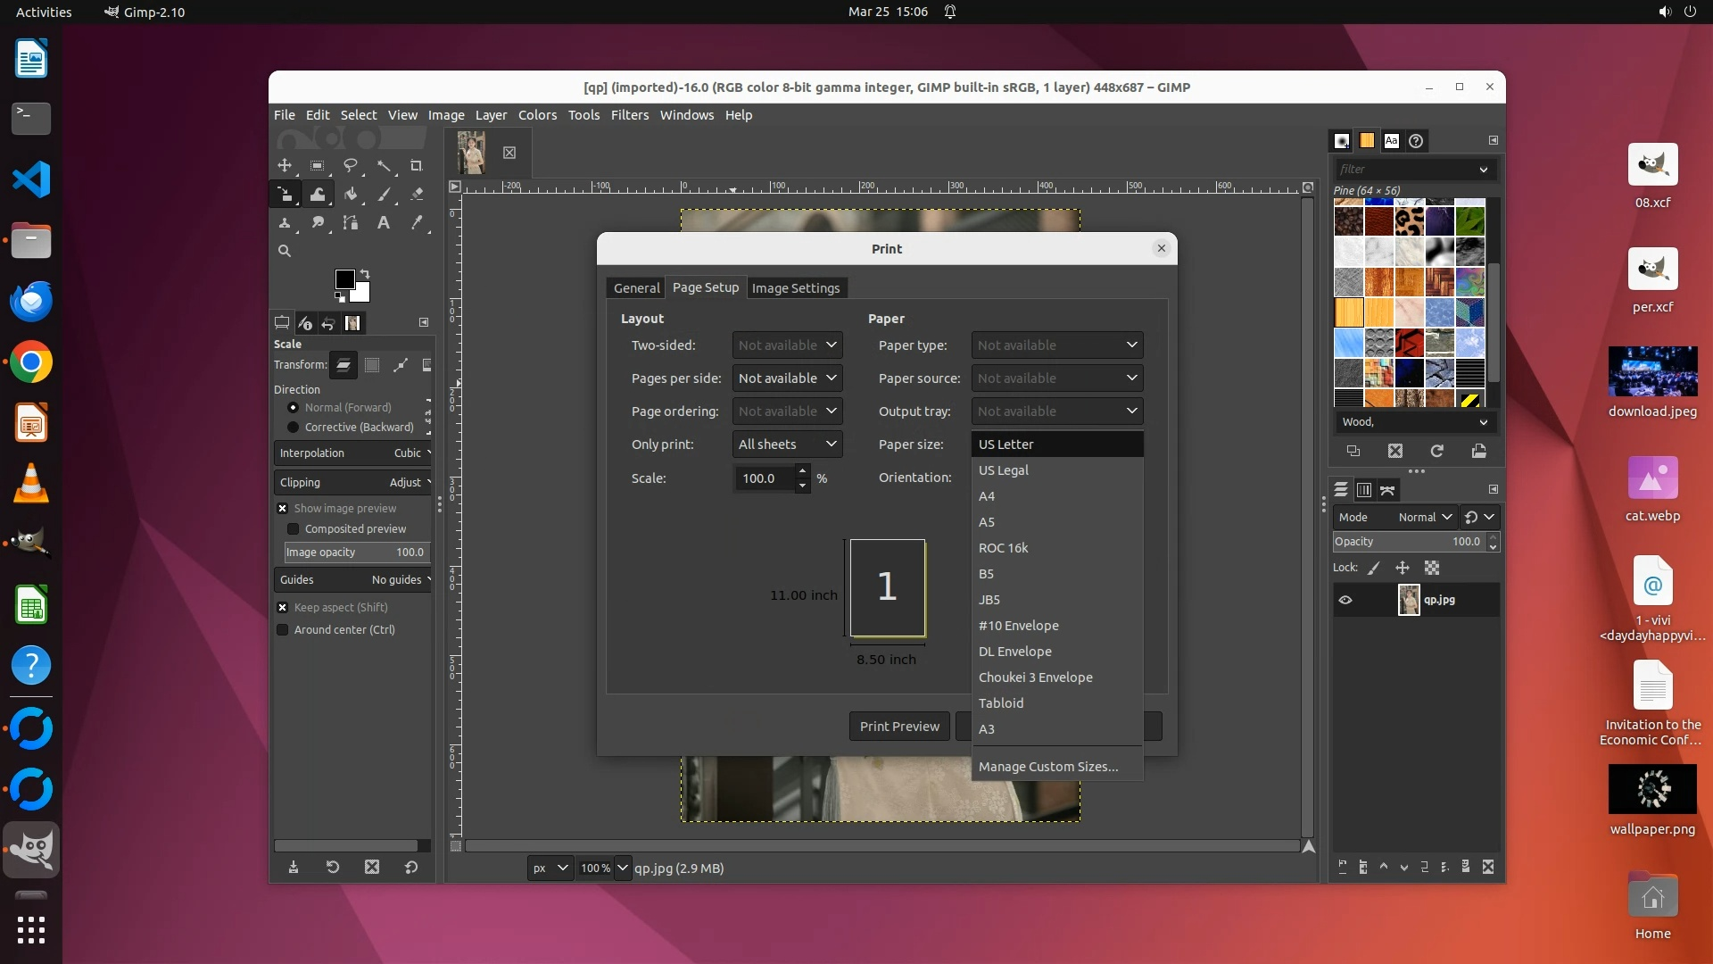Viewport: 1713px width, 964px height.
Task: Select the Bucket Fill tool
Action: click(351, 195)
